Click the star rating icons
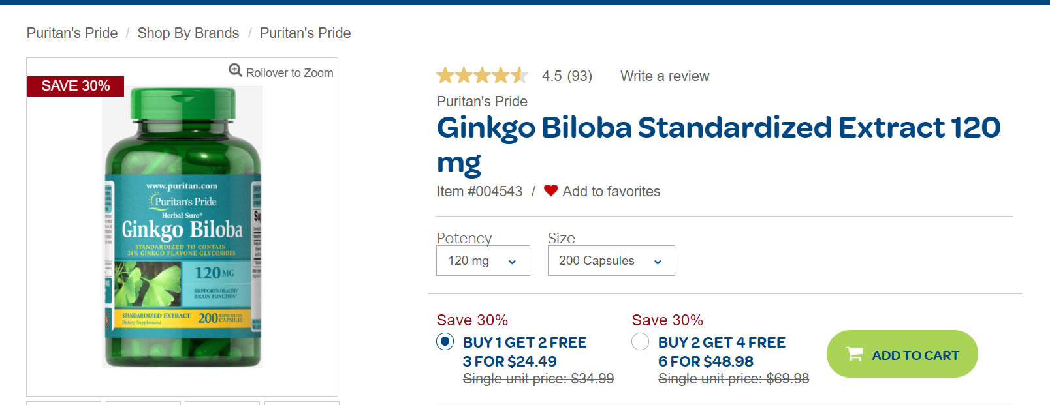This screenshot has width=1050, height=405. click(482, 76)
